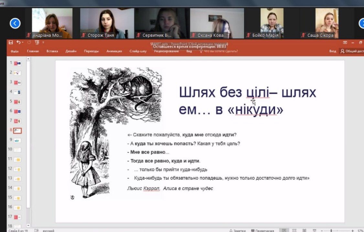Click muted microphone icon on Бойко Марія's tile

(248, 35)
